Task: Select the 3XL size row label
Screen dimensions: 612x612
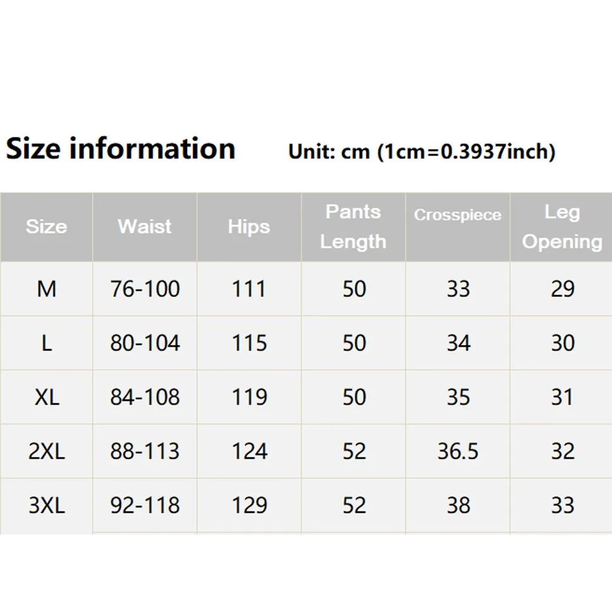Action: tap(46, 506)
